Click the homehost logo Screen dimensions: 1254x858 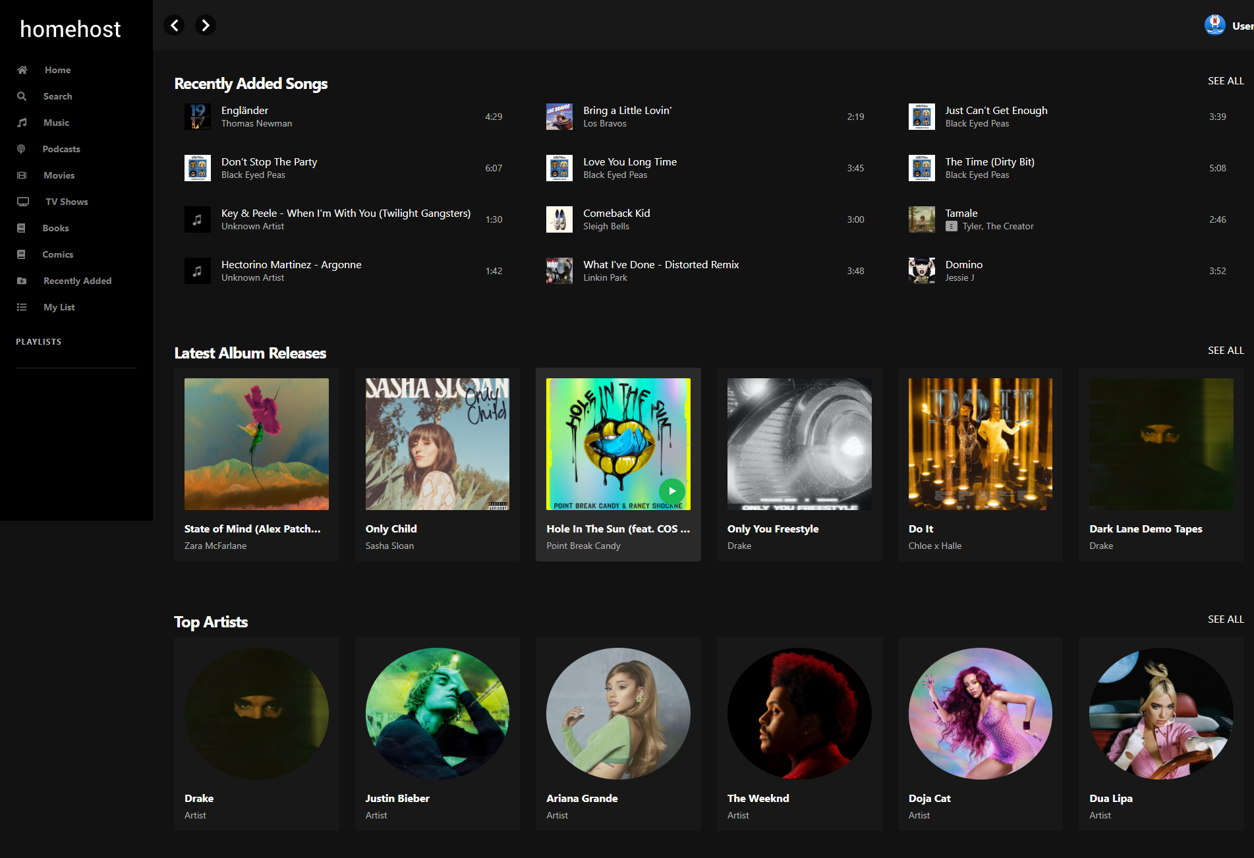(x=71, y=29)
